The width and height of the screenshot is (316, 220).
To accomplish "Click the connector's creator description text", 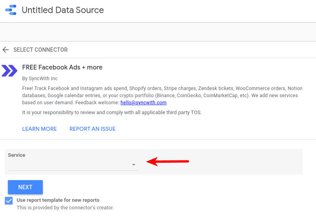I will (x=65, y=207).
